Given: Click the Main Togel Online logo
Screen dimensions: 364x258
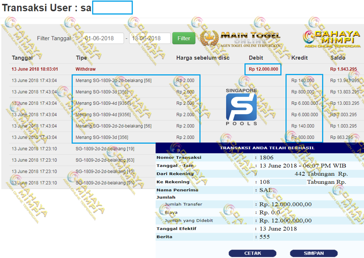Looking at the screenshot, I should (241, 38).
